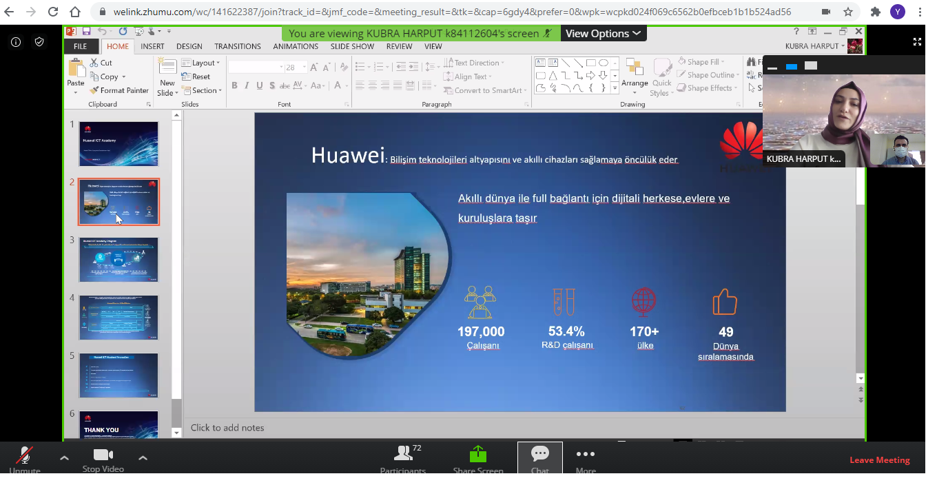The height and width of the screenshot is (485, 937).
Task: Expand video options chevron next to Stop Video
Action: point(143,457)
